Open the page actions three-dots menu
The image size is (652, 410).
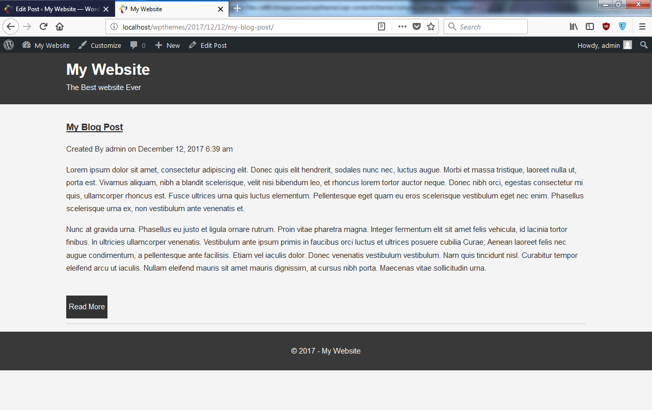point(402,26)
